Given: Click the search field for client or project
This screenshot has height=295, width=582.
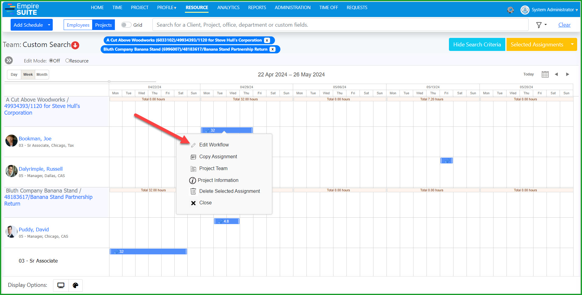Looking at the screenshot, I should [x=340, y=25].
